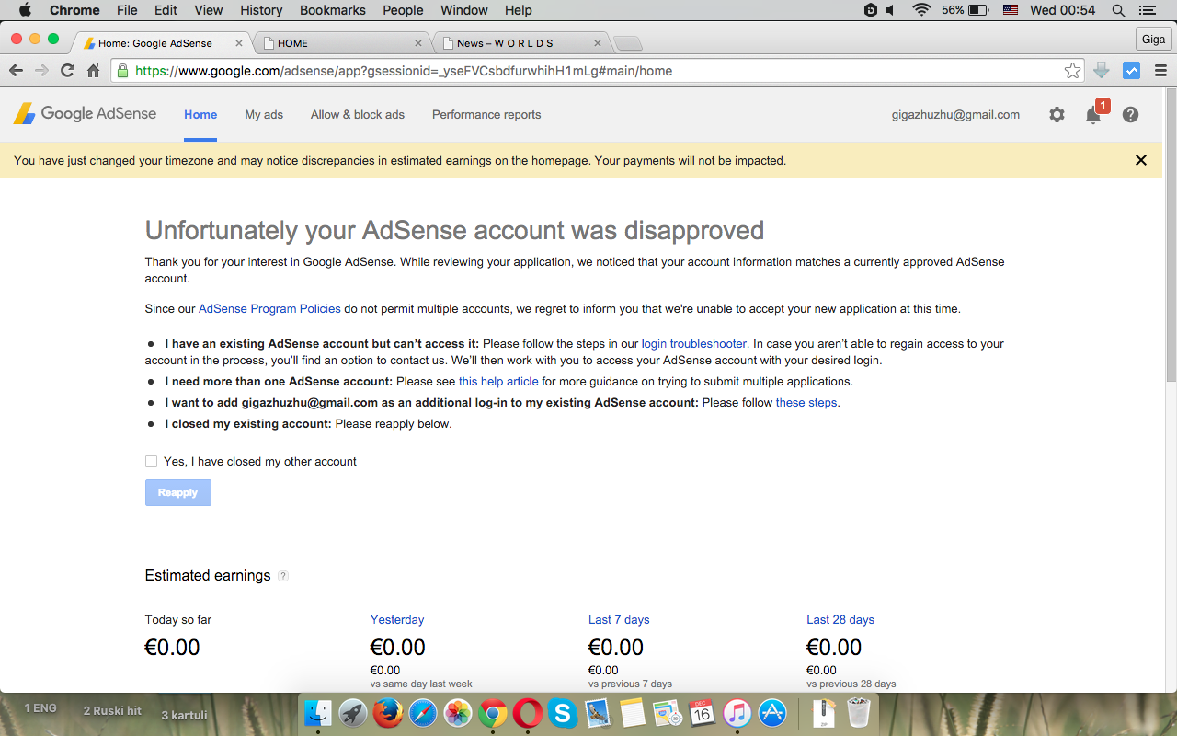Image resolution: width=1177 pixels, height=736 pixels.
Task: Check 'Yes, I have closed my other account'
Action: coord(151,462)
